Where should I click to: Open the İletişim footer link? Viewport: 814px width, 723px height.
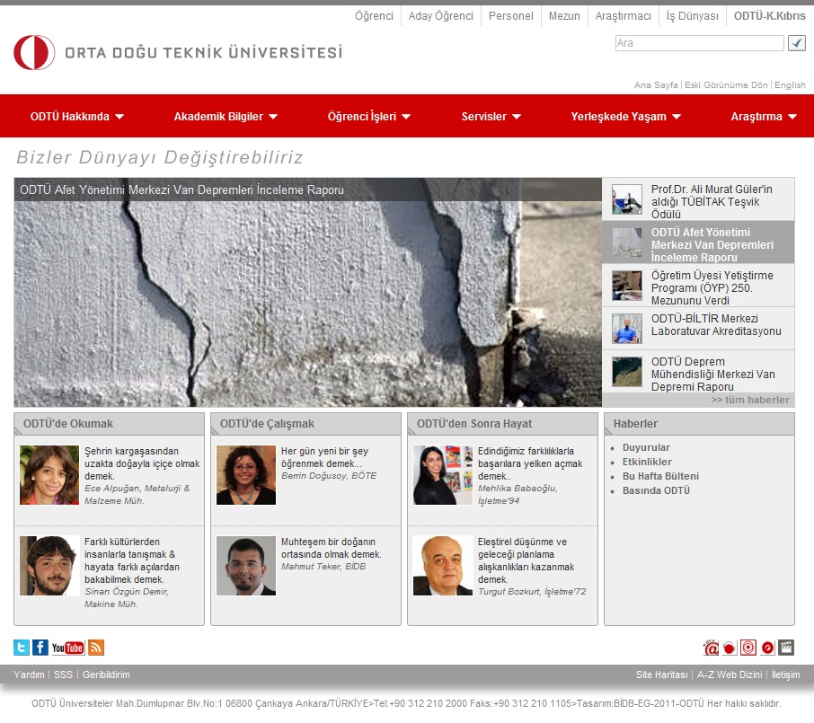tap(785, 675)
